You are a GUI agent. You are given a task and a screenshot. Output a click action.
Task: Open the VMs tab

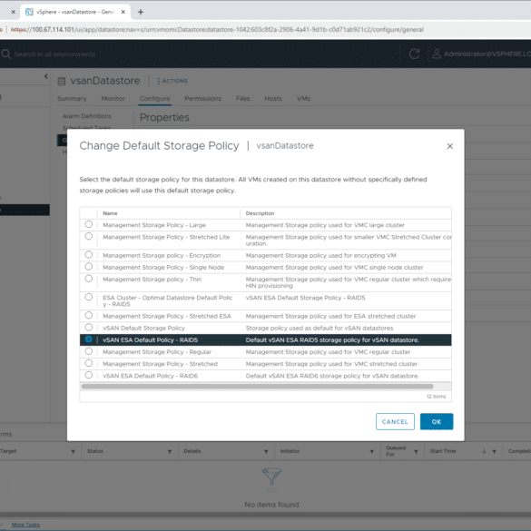pyautogui.click(x=303, y=99)
